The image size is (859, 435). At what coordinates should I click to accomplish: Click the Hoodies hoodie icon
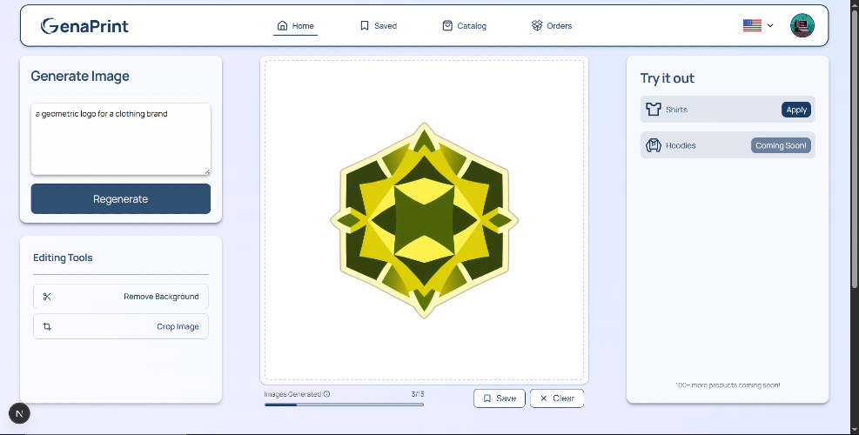point(653,145)
